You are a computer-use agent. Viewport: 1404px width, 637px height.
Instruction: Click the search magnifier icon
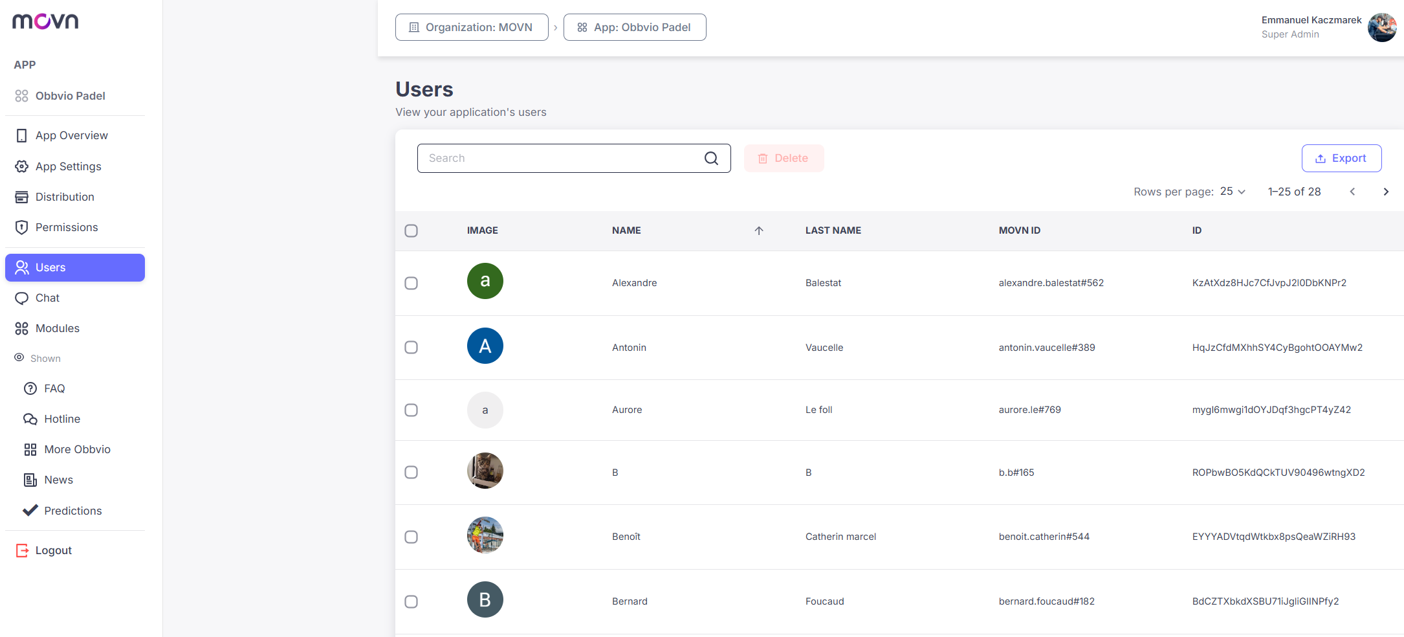coord(711,159)
